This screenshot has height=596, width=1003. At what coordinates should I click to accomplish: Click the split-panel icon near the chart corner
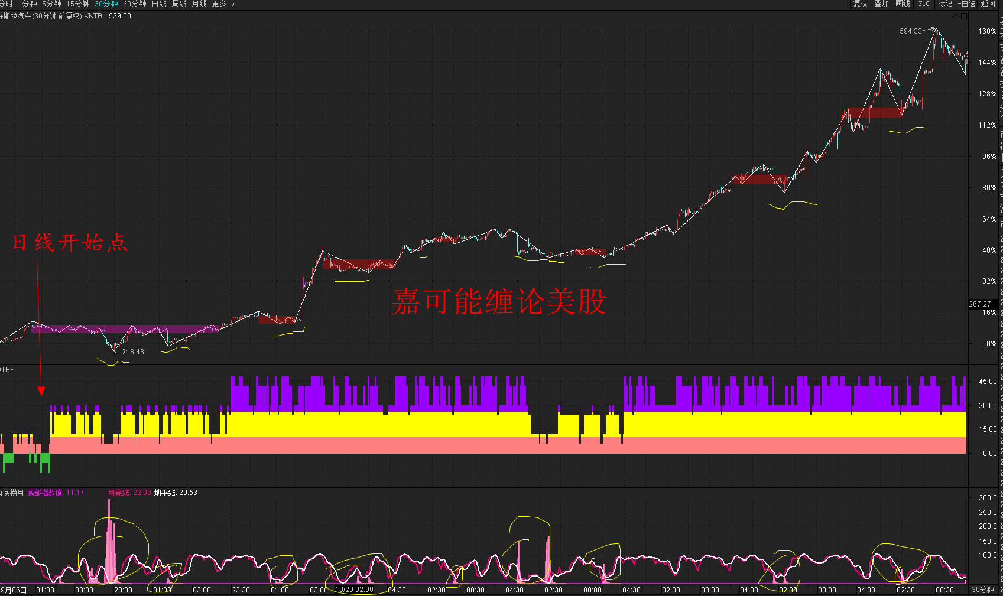click(x=964, y=17)
